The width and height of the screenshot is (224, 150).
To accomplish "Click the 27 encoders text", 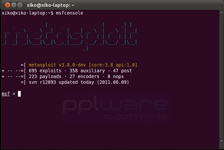I will click(x=85, y=77).
